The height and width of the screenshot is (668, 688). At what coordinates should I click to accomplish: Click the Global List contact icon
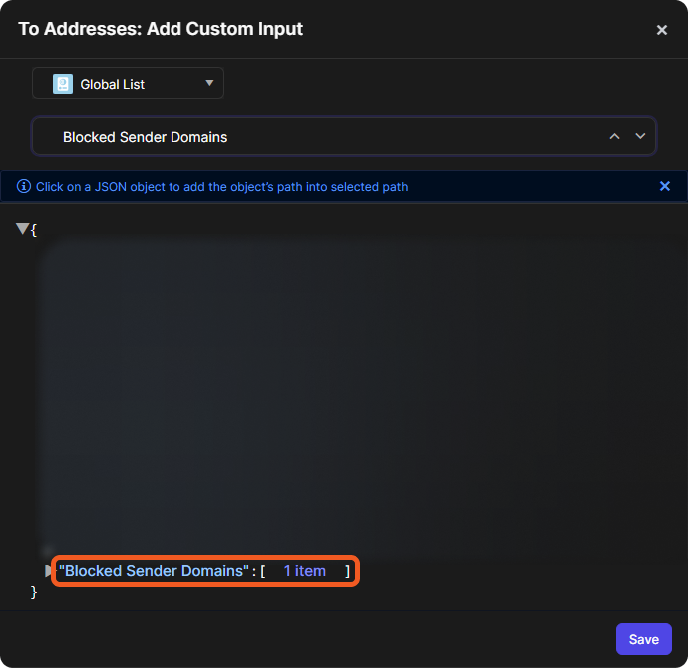(x=62, y=84)
